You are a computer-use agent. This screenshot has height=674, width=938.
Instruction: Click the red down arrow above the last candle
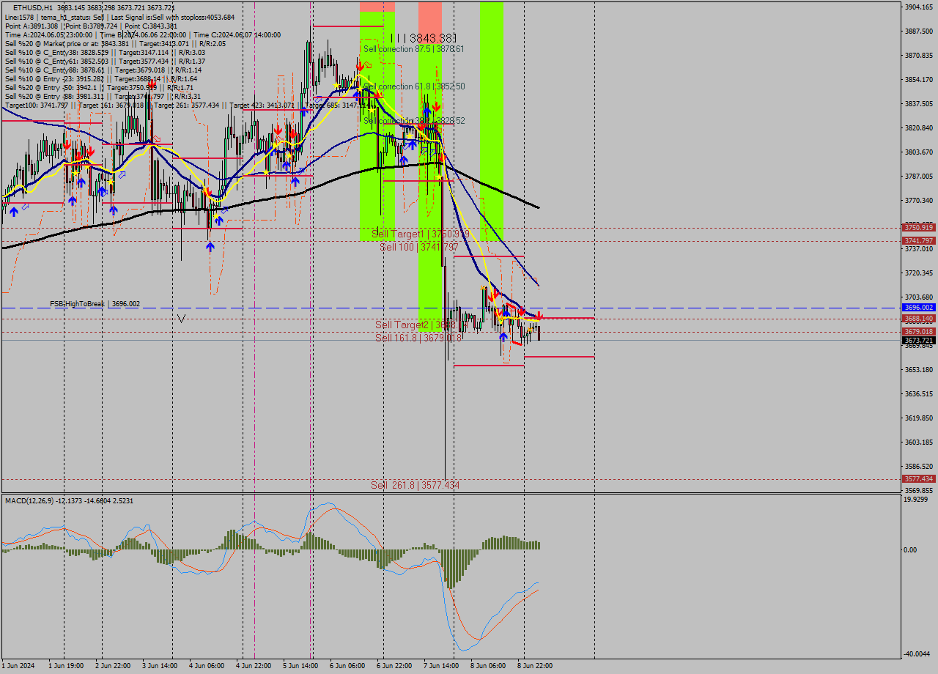tap(539, 315)
